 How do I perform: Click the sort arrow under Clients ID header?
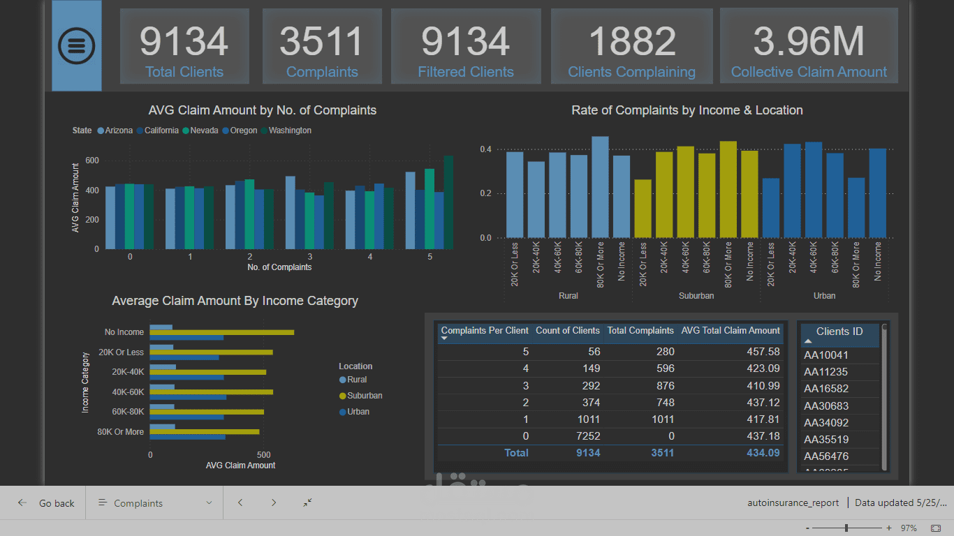809,341
